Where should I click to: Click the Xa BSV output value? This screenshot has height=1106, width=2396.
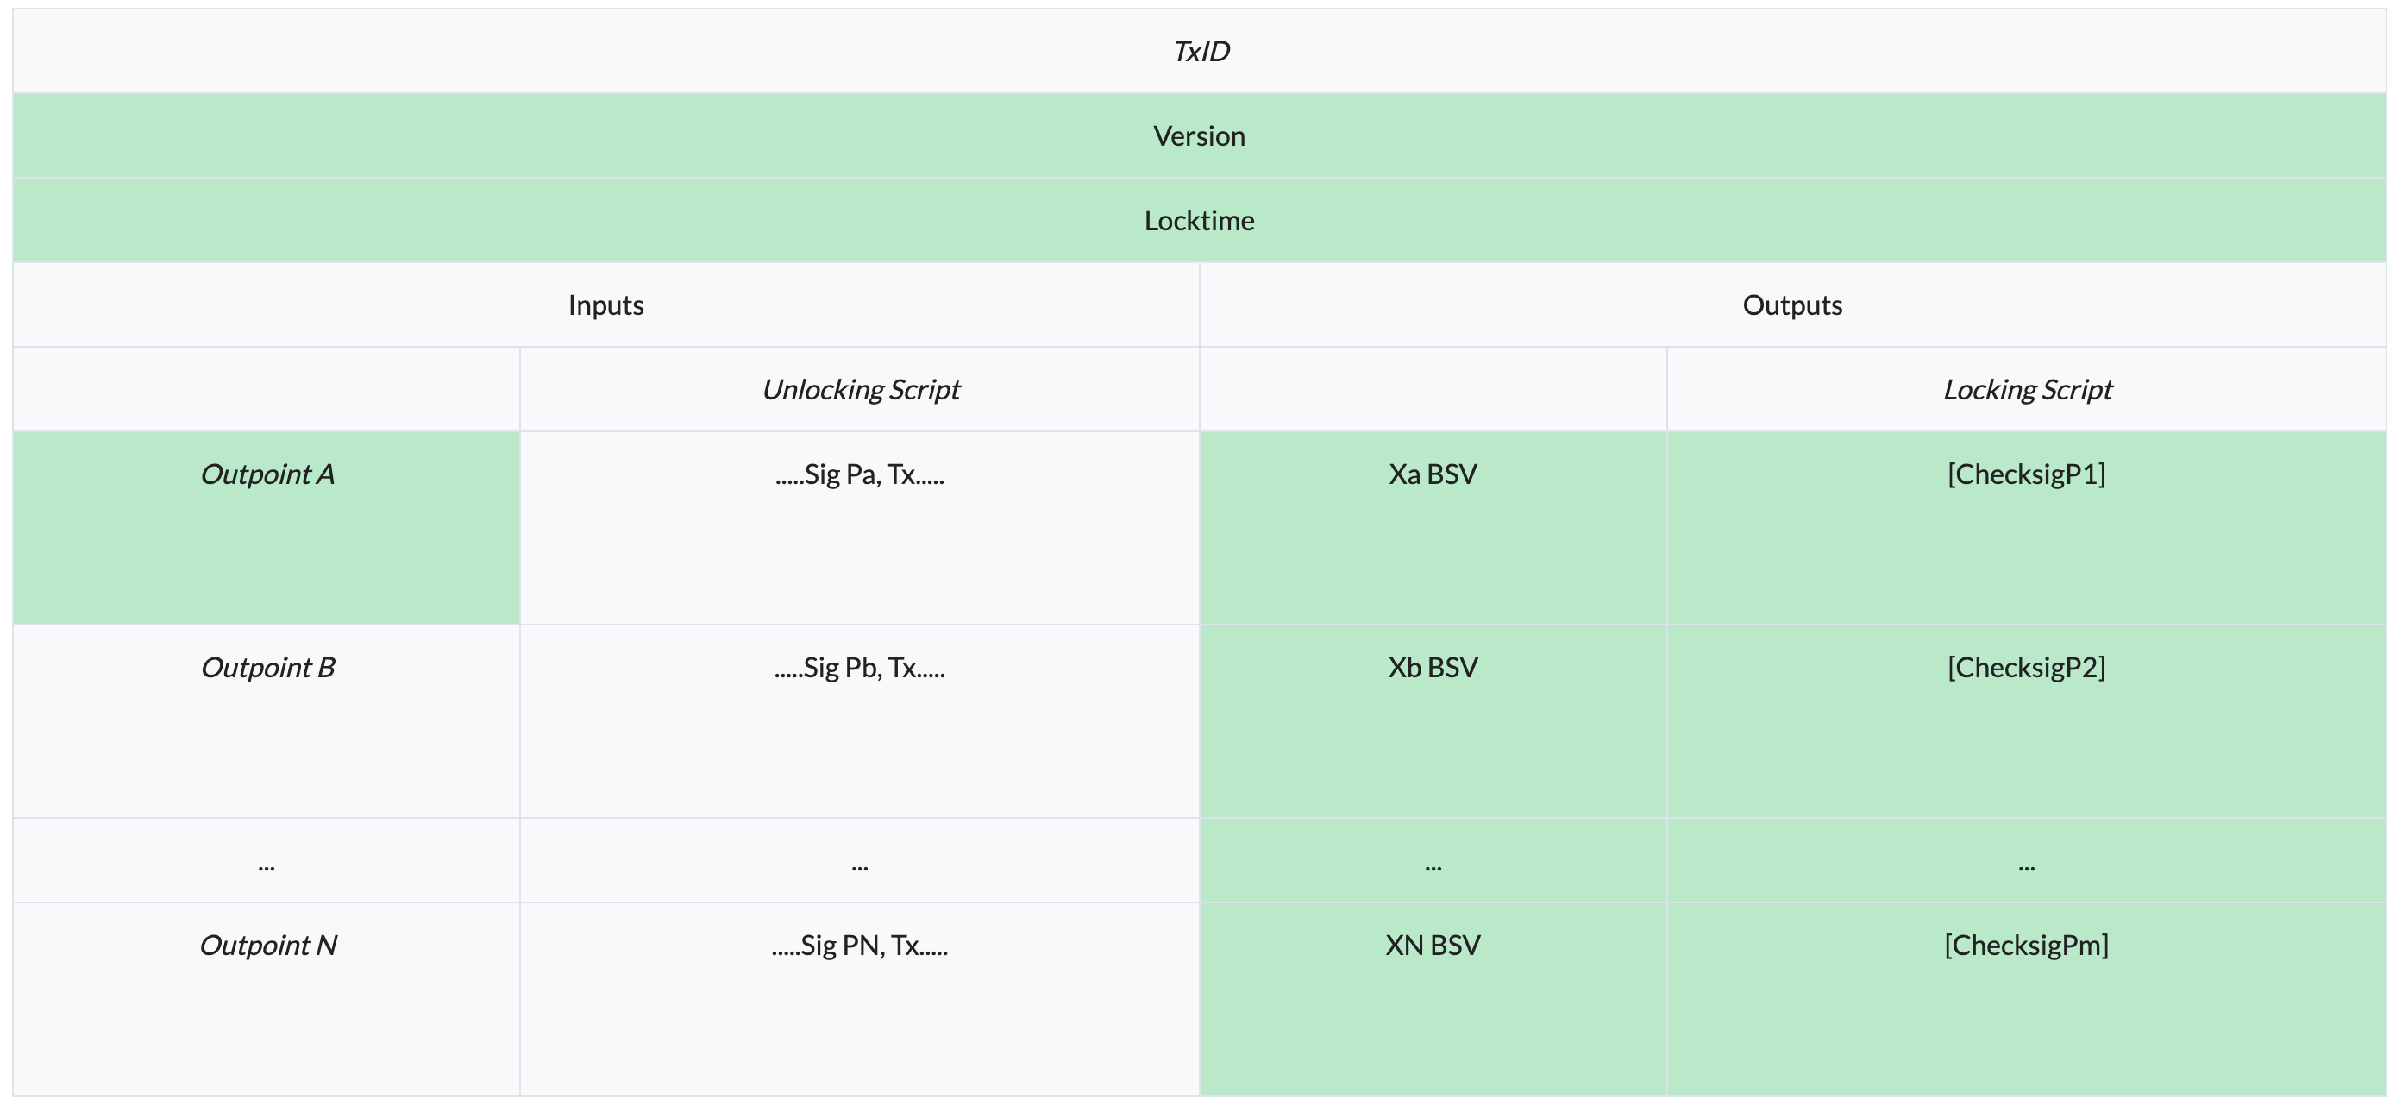[x=1433, y=474]
